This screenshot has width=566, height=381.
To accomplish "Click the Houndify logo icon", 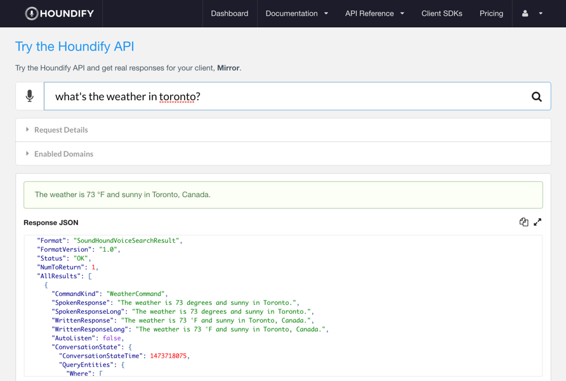I will [32, 13].
